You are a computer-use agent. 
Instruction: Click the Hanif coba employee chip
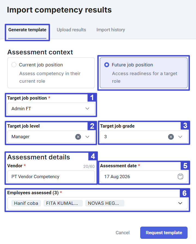click(x=26, y=203)
